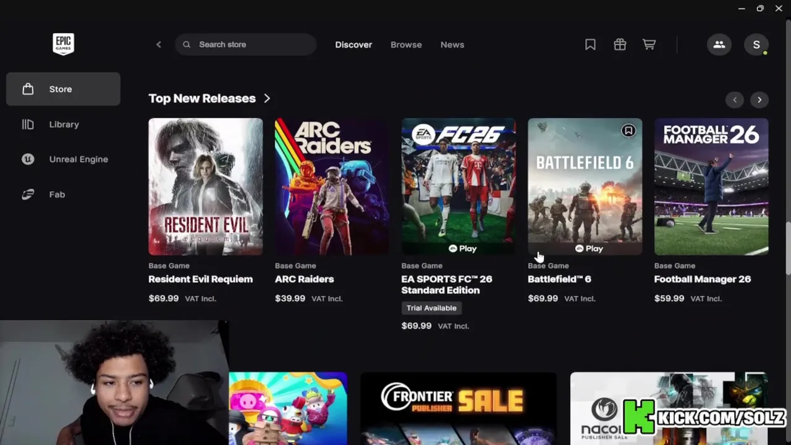Show the next releases carousel page
Viewport: 791px width, 445px height.
(x=759, y=100)
